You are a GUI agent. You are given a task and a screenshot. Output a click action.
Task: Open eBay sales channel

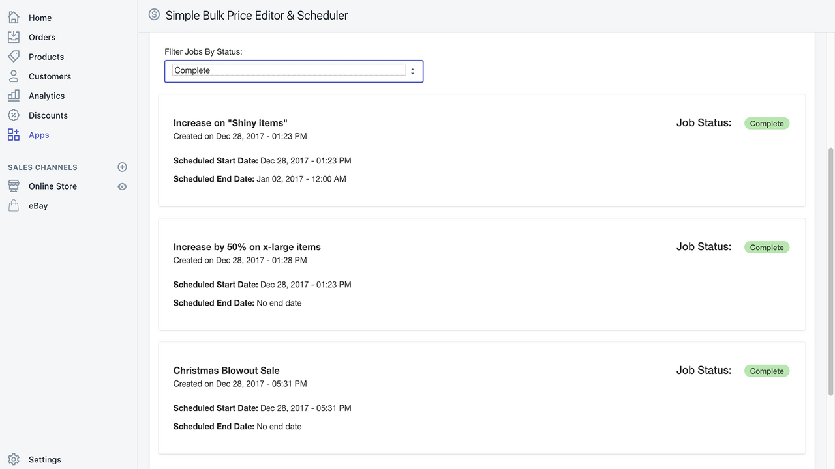[38, 206]
